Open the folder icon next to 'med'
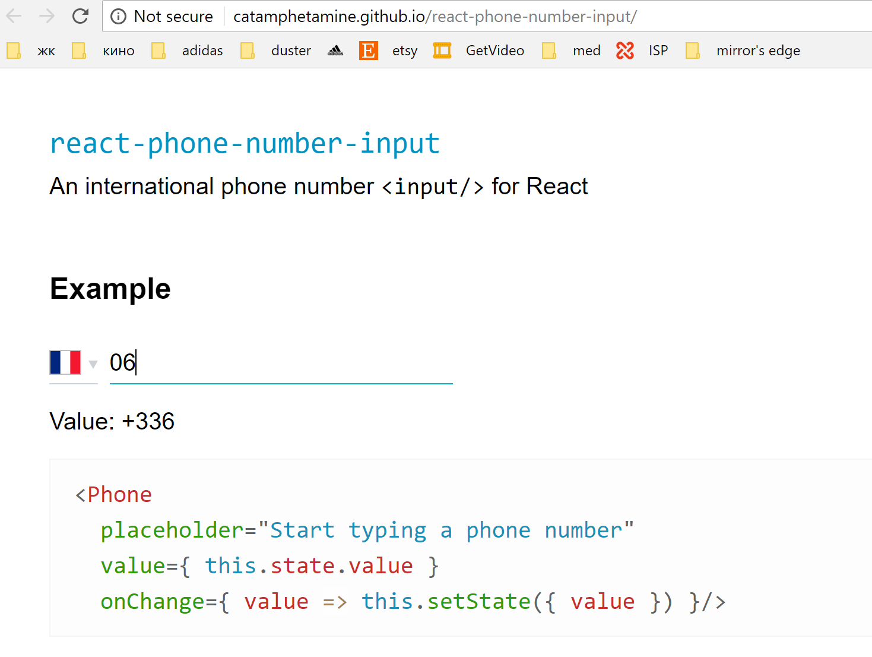This screenshot has width=872, height=657. [549, 50]
